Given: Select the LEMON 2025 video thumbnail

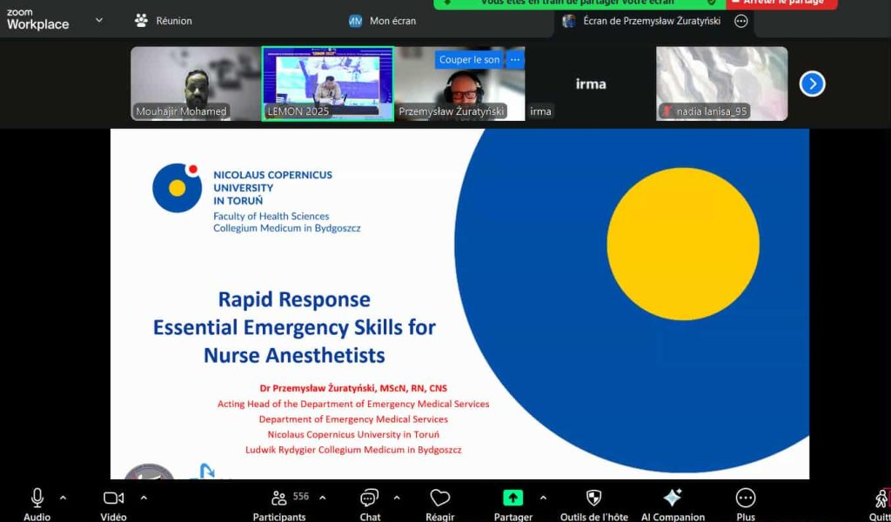Looking at the screenshot, I should coord(327,84).
